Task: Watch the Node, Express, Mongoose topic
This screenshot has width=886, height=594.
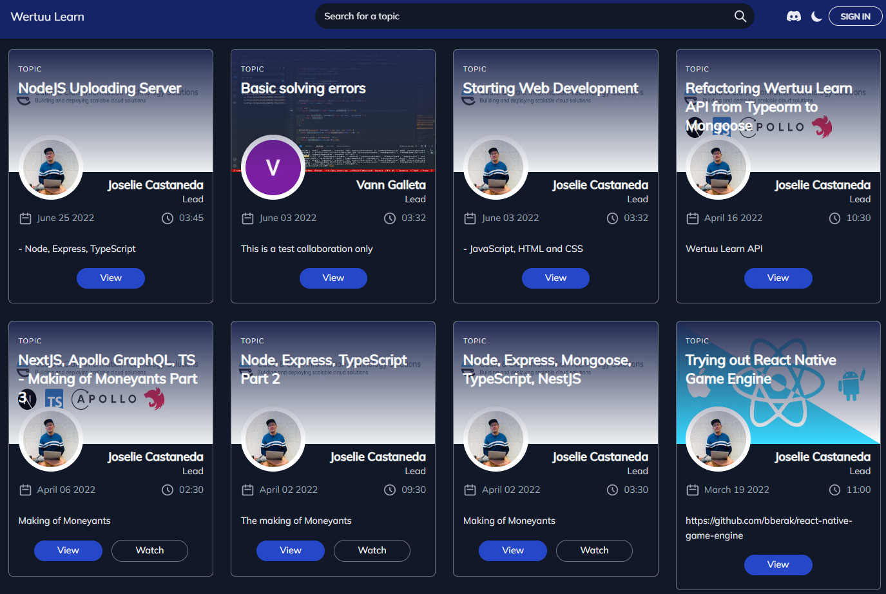Action: 593,551
